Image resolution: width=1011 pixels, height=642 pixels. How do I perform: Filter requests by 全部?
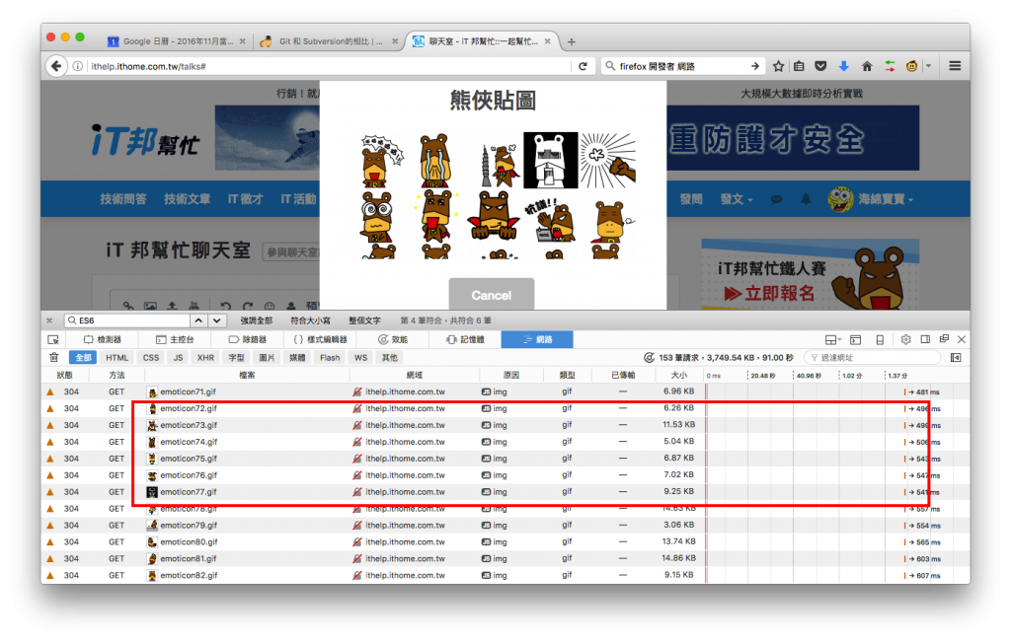point(83,357)
